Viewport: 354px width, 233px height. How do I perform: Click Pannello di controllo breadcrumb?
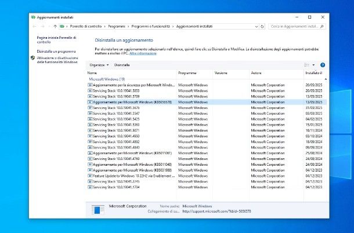pos(86,27)
